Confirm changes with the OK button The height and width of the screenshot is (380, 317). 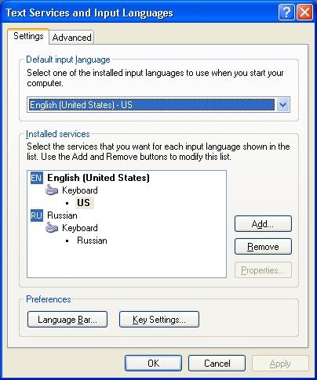(153, 364)
